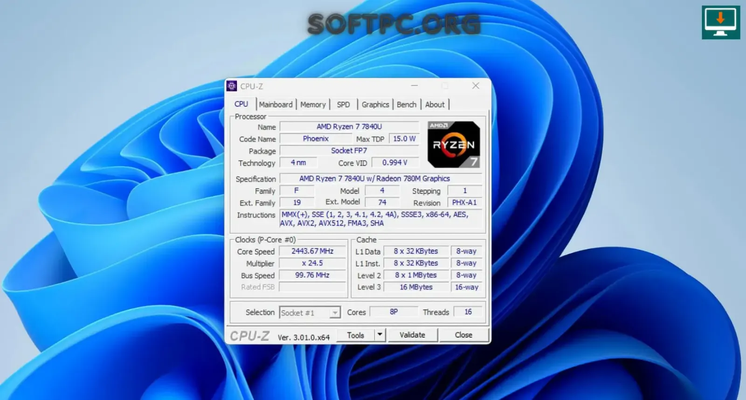Click the package value 'Socket FP7'
Screen dimensions: 746x400
tap(349, 151)
